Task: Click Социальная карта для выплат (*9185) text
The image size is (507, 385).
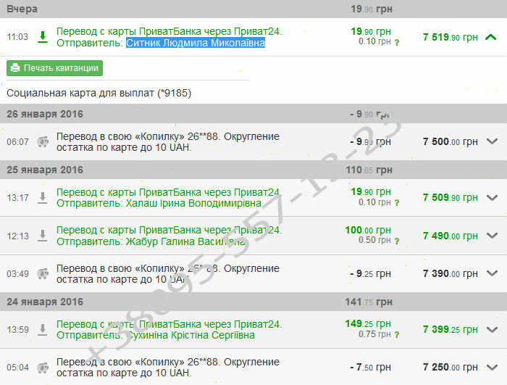Action: click(x=99, y=94)
